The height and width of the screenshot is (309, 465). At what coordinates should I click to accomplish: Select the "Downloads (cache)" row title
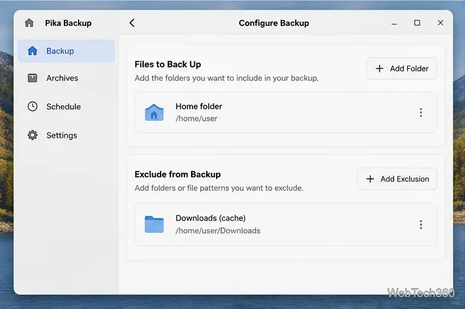tap(211, 218)
